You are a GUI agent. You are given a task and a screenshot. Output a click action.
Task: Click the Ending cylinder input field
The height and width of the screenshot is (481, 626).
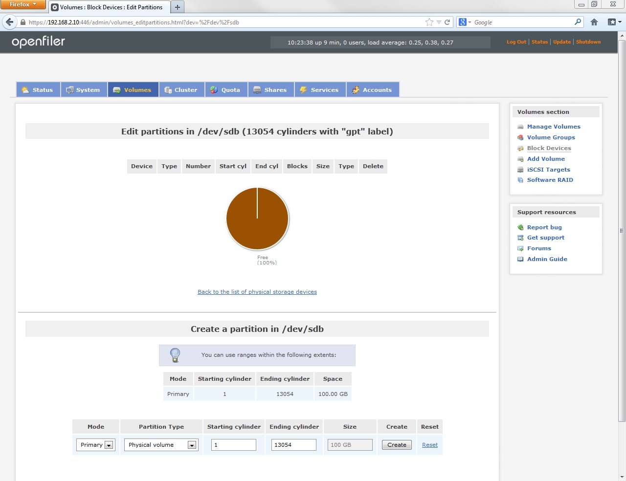[x=293, y=445]
